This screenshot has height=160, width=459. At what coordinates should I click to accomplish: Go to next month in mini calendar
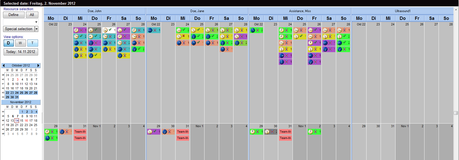coord(38,65)
